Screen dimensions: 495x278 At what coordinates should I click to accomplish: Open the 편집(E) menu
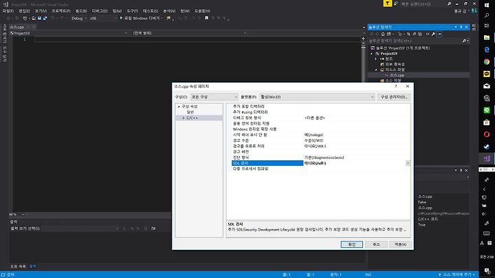point(24,11)
